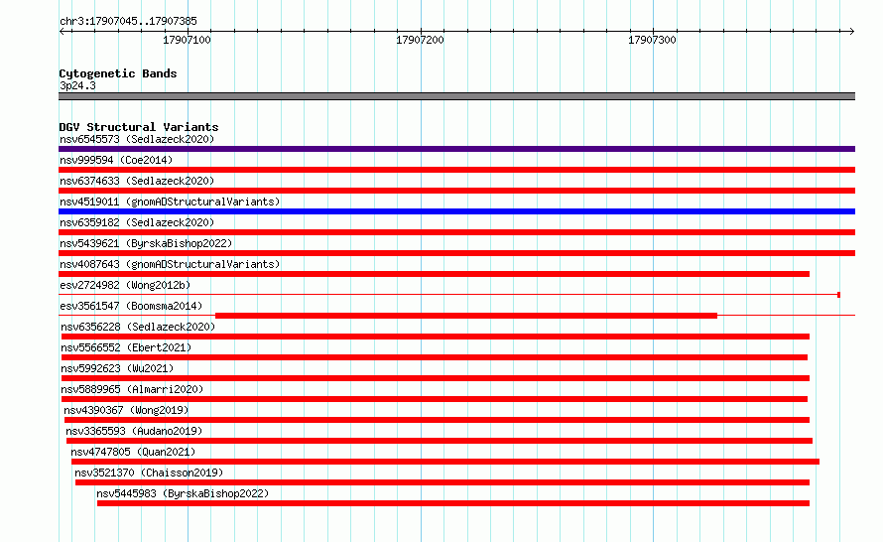This screenshot has width=883, height=542.
Task: Click the blue bar of nsv4519011
Action: click(456, 211)
